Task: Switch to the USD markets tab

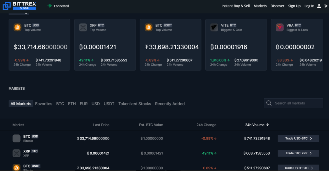Action: [95, 104]
